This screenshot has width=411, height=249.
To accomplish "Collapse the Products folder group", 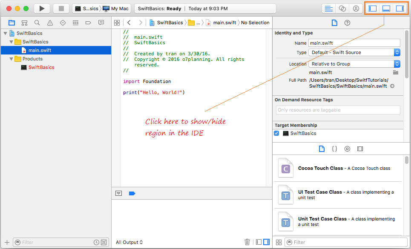I will (x=11, y=59).
